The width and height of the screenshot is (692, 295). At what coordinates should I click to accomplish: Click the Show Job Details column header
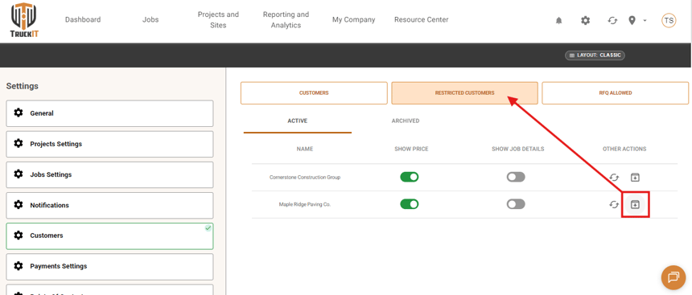(x=517, y=149)
